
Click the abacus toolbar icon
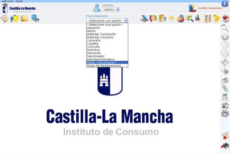click(x=208, y=18)
